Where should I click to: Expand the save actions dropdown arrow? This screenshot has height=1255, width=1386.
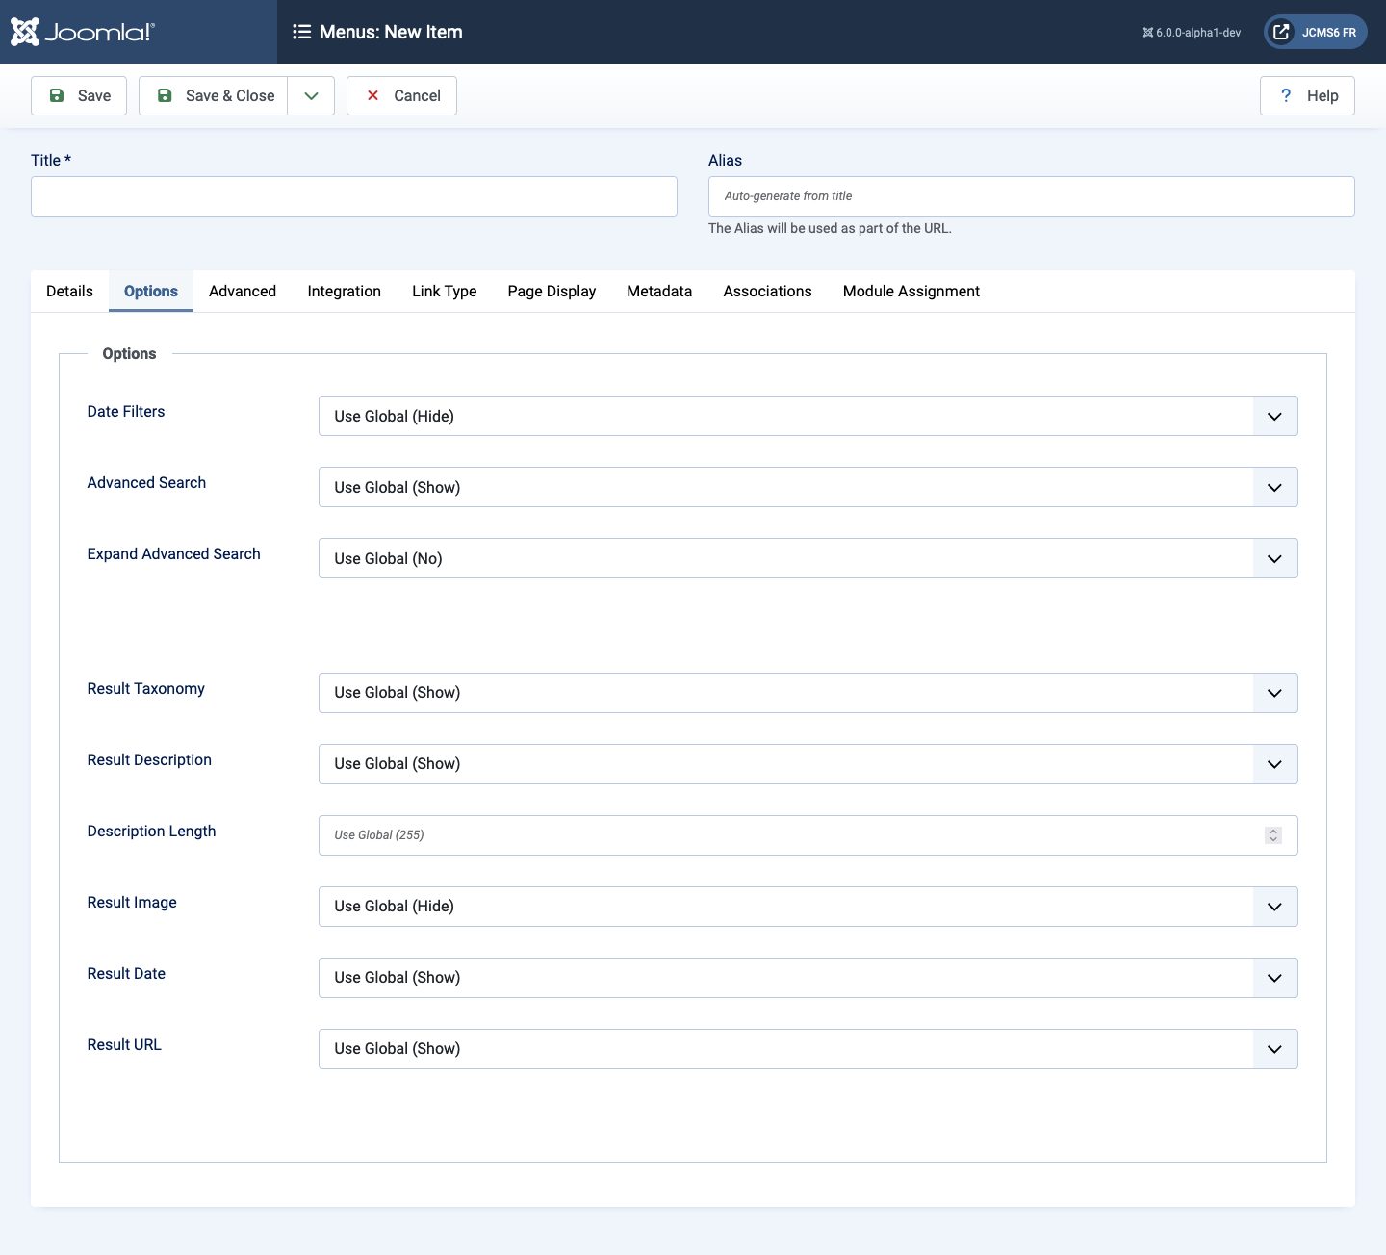point(311,95)
